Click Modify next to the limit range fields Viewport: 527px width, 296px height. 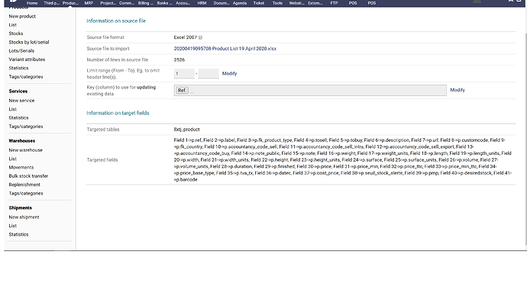pyautogui.click(x=229, y=73)
